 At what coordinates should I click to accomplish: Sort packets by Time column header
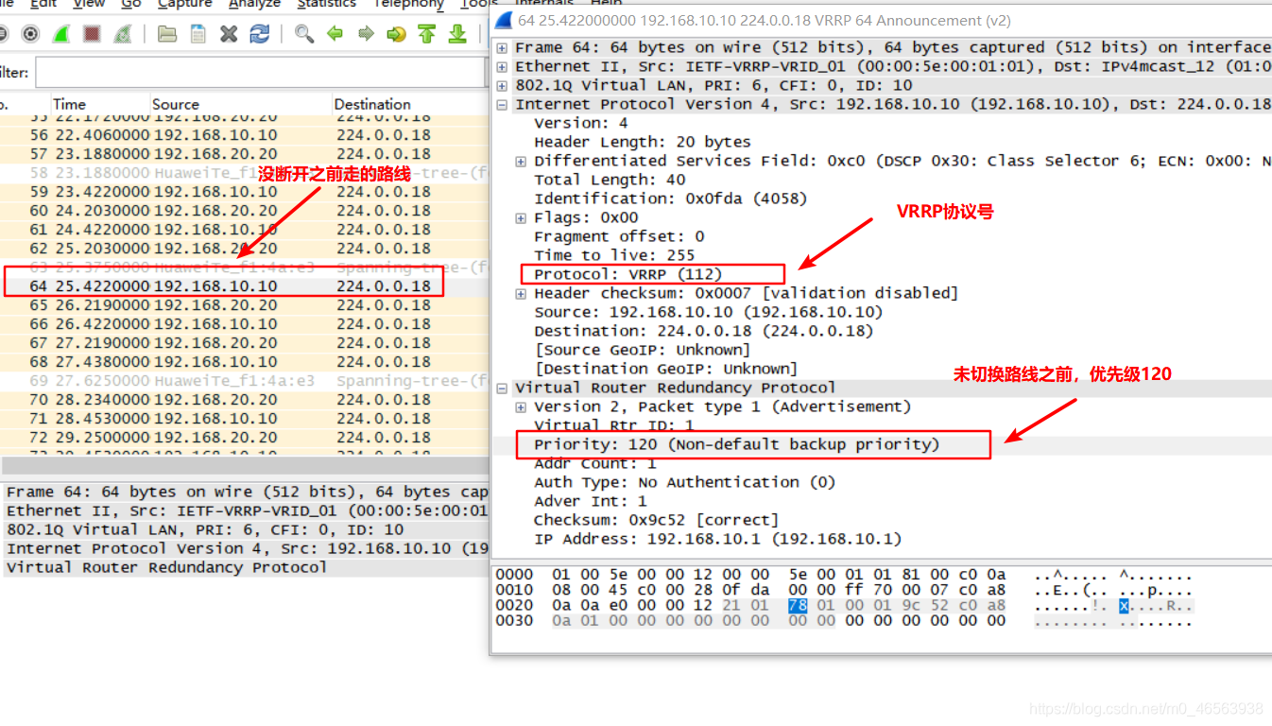69,104
